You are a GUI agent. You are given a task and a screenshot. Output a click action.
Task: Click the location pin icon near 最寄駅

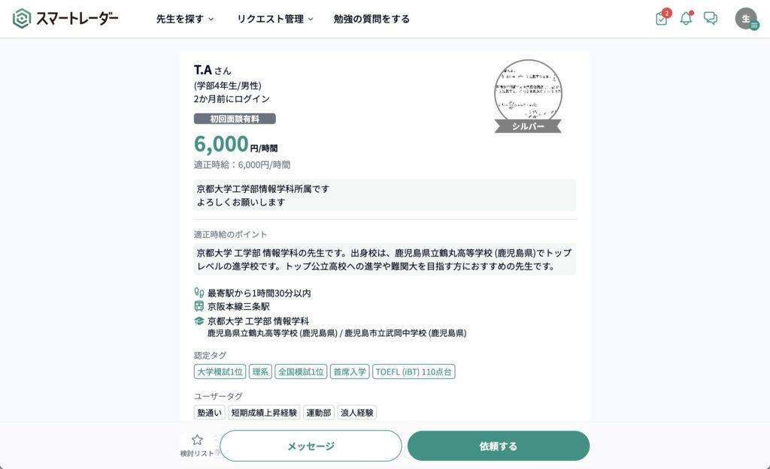click(199, 293)
